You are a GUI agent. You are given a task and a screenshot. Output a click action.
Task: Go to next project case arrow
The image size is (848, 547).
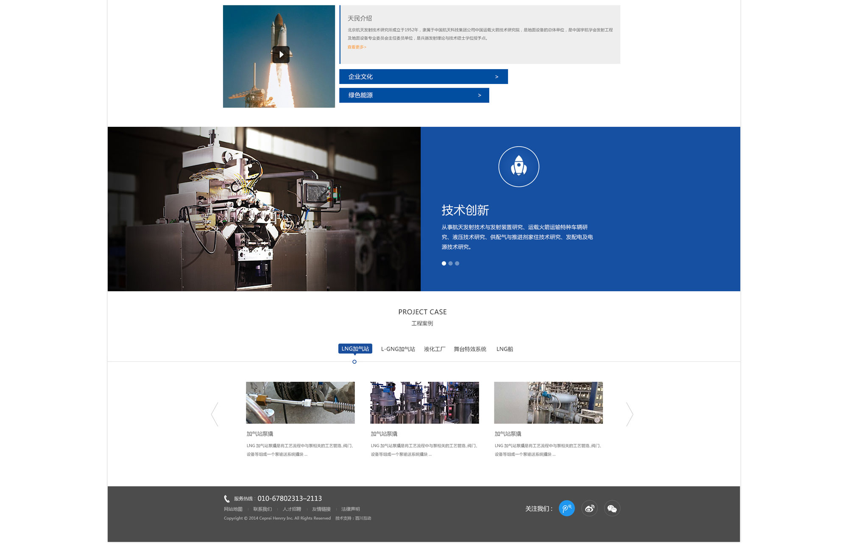click(630, 414)
